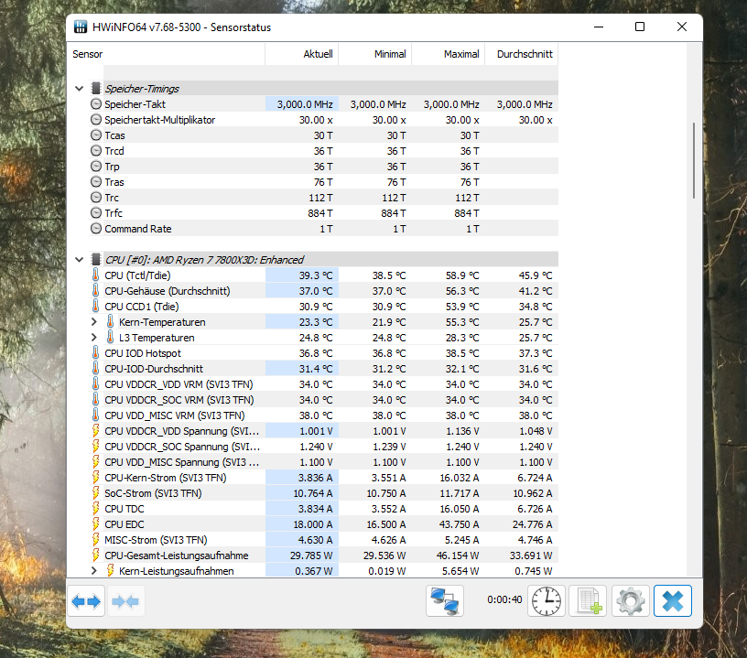The width and height of the screenshot is (747, 658).
Task: Click the HWiNFO64 app icon in title bar
Action: (81, 27)
